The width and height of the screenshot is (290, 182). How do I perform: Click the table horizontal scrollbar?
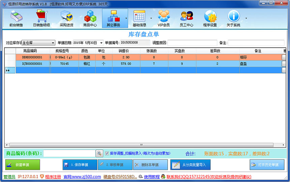pyautogui.click(x=141, y=145)
